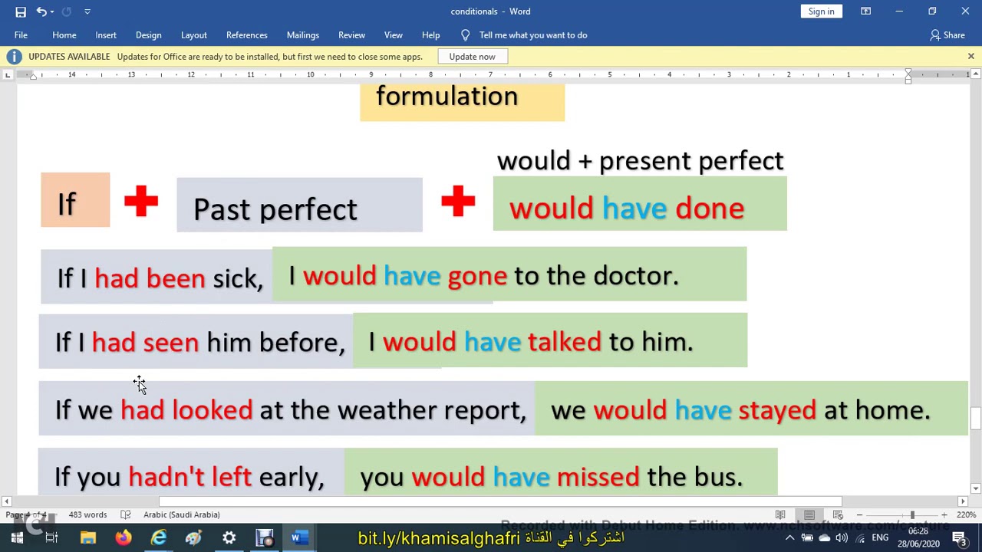Click the 483 words count in status bar
Image resolution: width=982 pixels, height=552 pixels.
coord(87,514)
